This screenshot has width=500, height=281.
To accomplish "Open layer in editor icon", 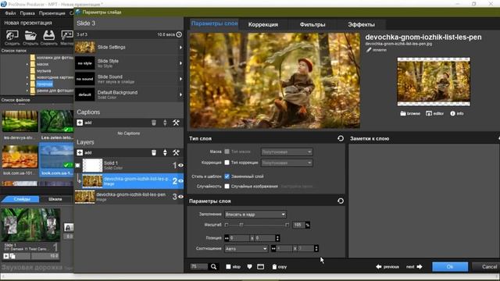I will [429, 113].
